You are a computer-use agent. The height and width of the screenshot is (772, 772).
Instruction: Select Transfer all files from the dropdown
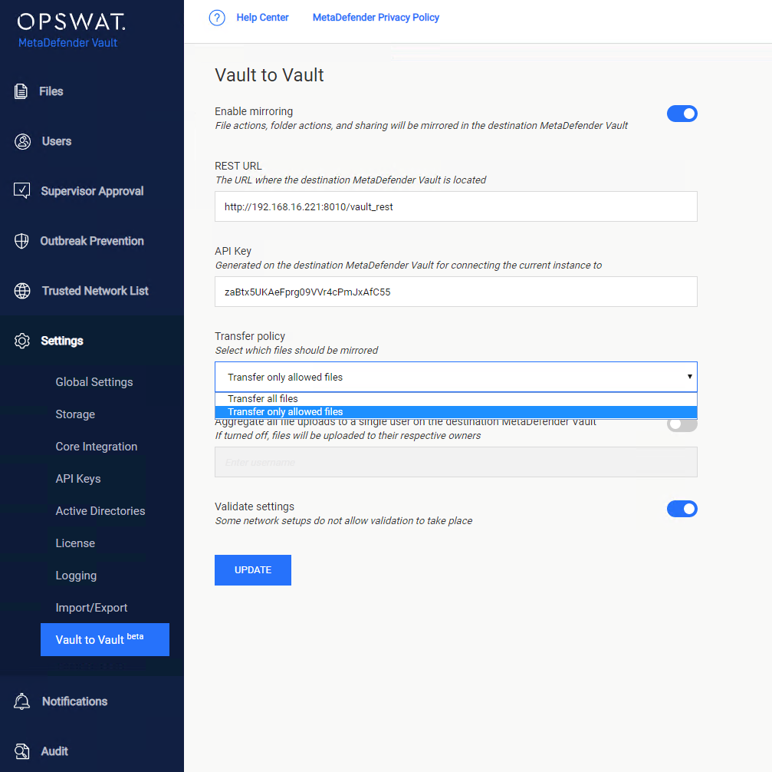tap(455, 398)
